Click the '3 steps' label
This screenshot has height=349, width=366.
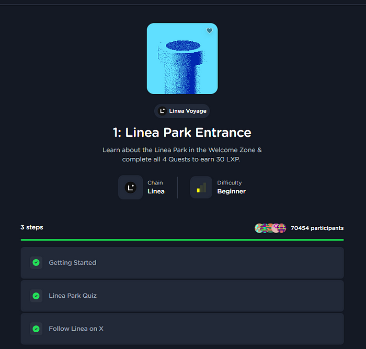(32, 227)
